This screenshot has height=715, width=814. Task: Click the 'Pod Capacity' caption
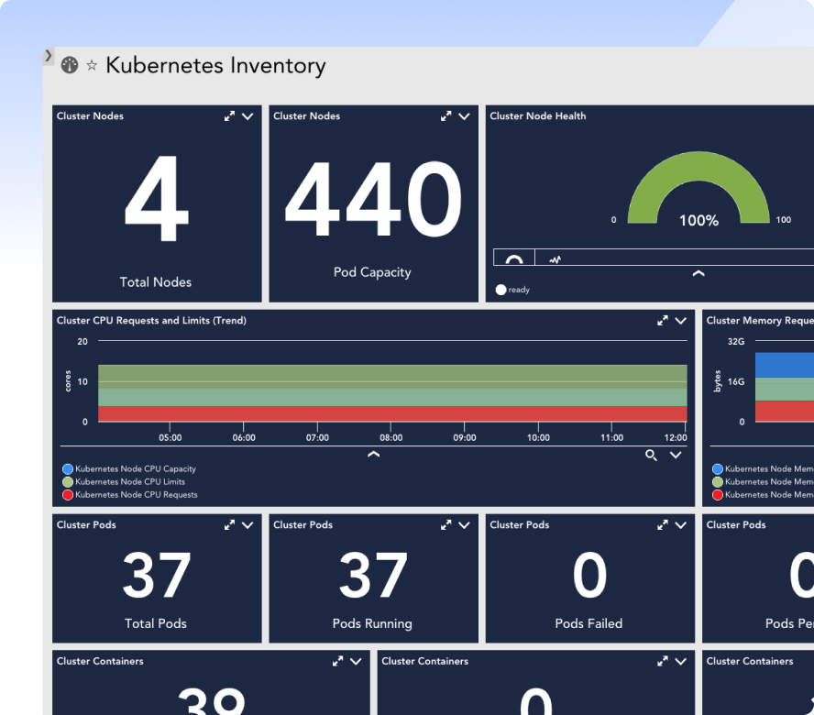coord(372,272)
